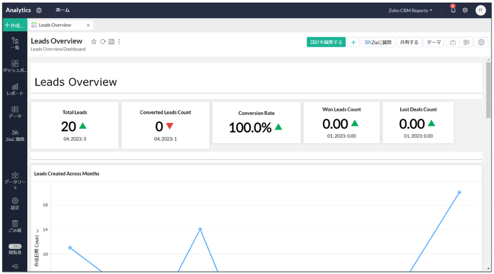
Task: Switch to the Leads Overview tab
Action: 55,25
